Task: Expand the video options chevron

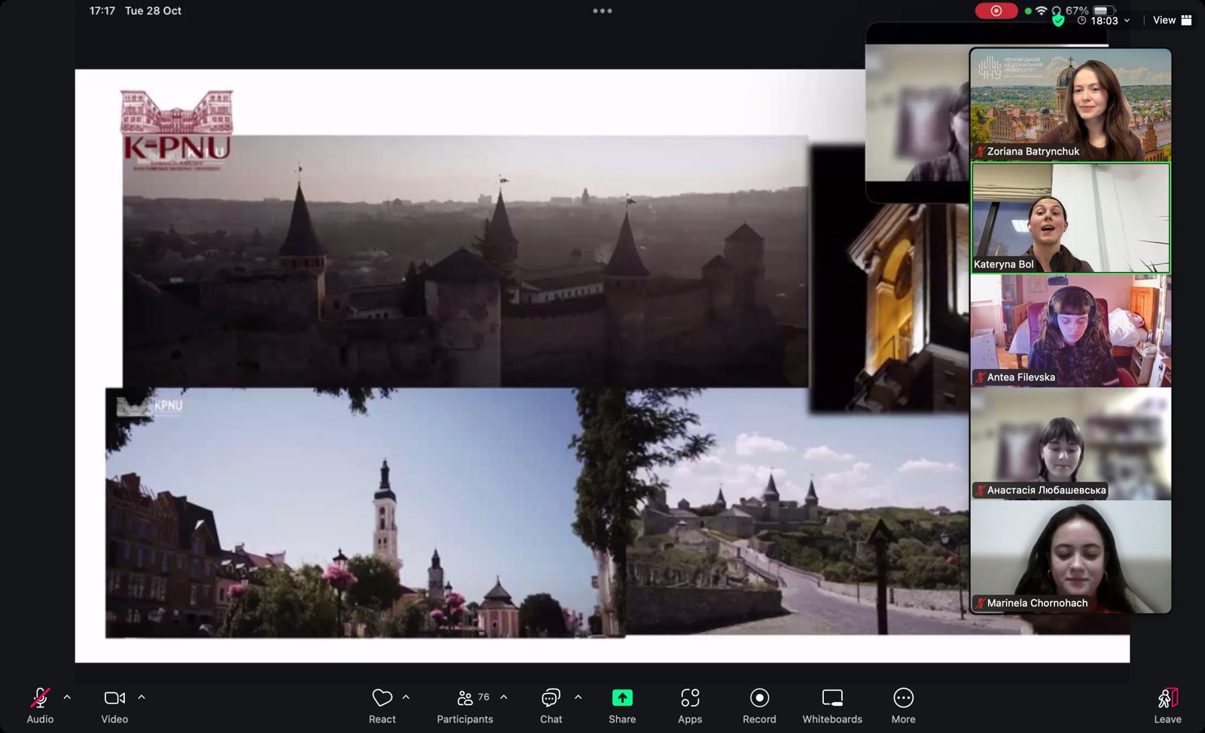Action: (142, 698)
